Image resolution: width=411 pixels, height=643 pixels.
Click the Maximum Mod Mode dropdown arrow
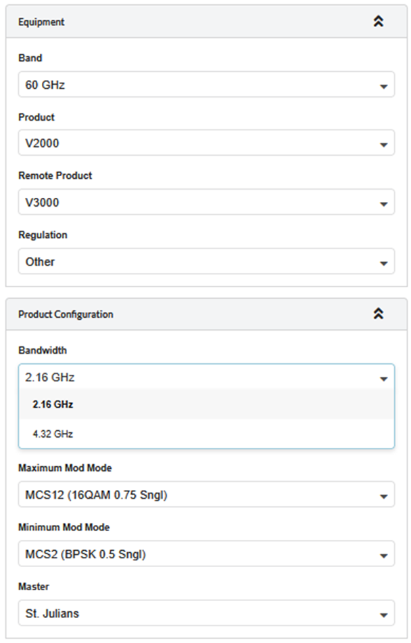pos(383,496)
